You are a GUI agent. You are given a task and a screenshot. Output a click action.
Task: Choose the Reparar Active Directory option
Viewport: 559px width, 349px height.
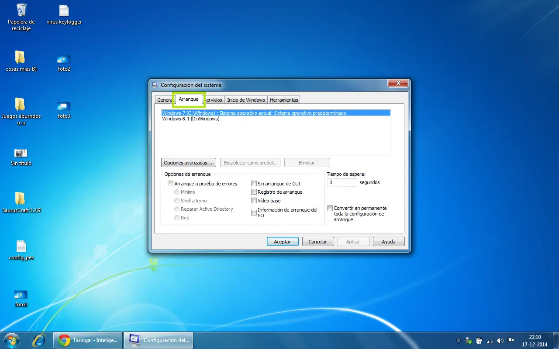pyautogui.click(x=177, y=209)
